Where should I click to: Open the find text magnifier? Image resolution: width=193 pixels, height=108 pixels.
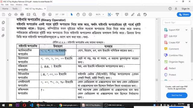pyautogui.click(x=35, y=15)
